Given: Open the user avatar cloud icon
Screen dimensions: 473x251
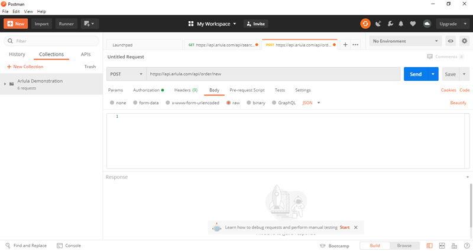Looking at the screenshot, I should pos(427,24).
